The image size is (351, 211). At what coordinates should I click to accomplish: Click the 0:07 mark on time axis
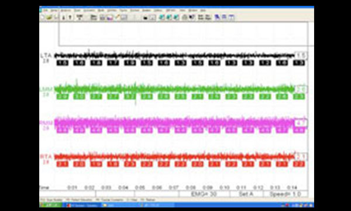[174, 188]
